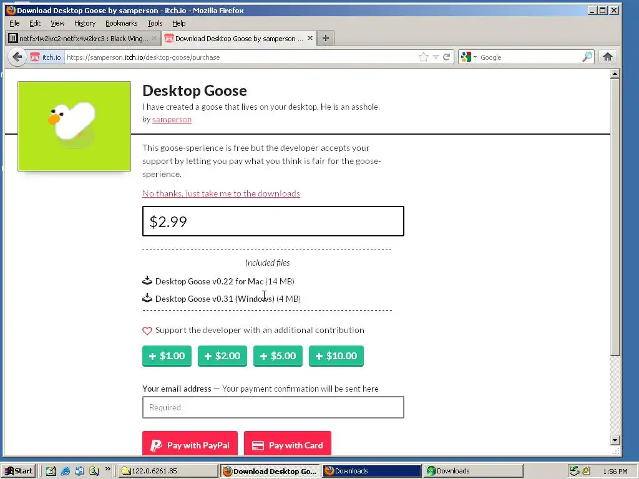639x479 pixels.
Task: Switch to Firefox Downloads taskbar button
Action: (x=372, y=471)
